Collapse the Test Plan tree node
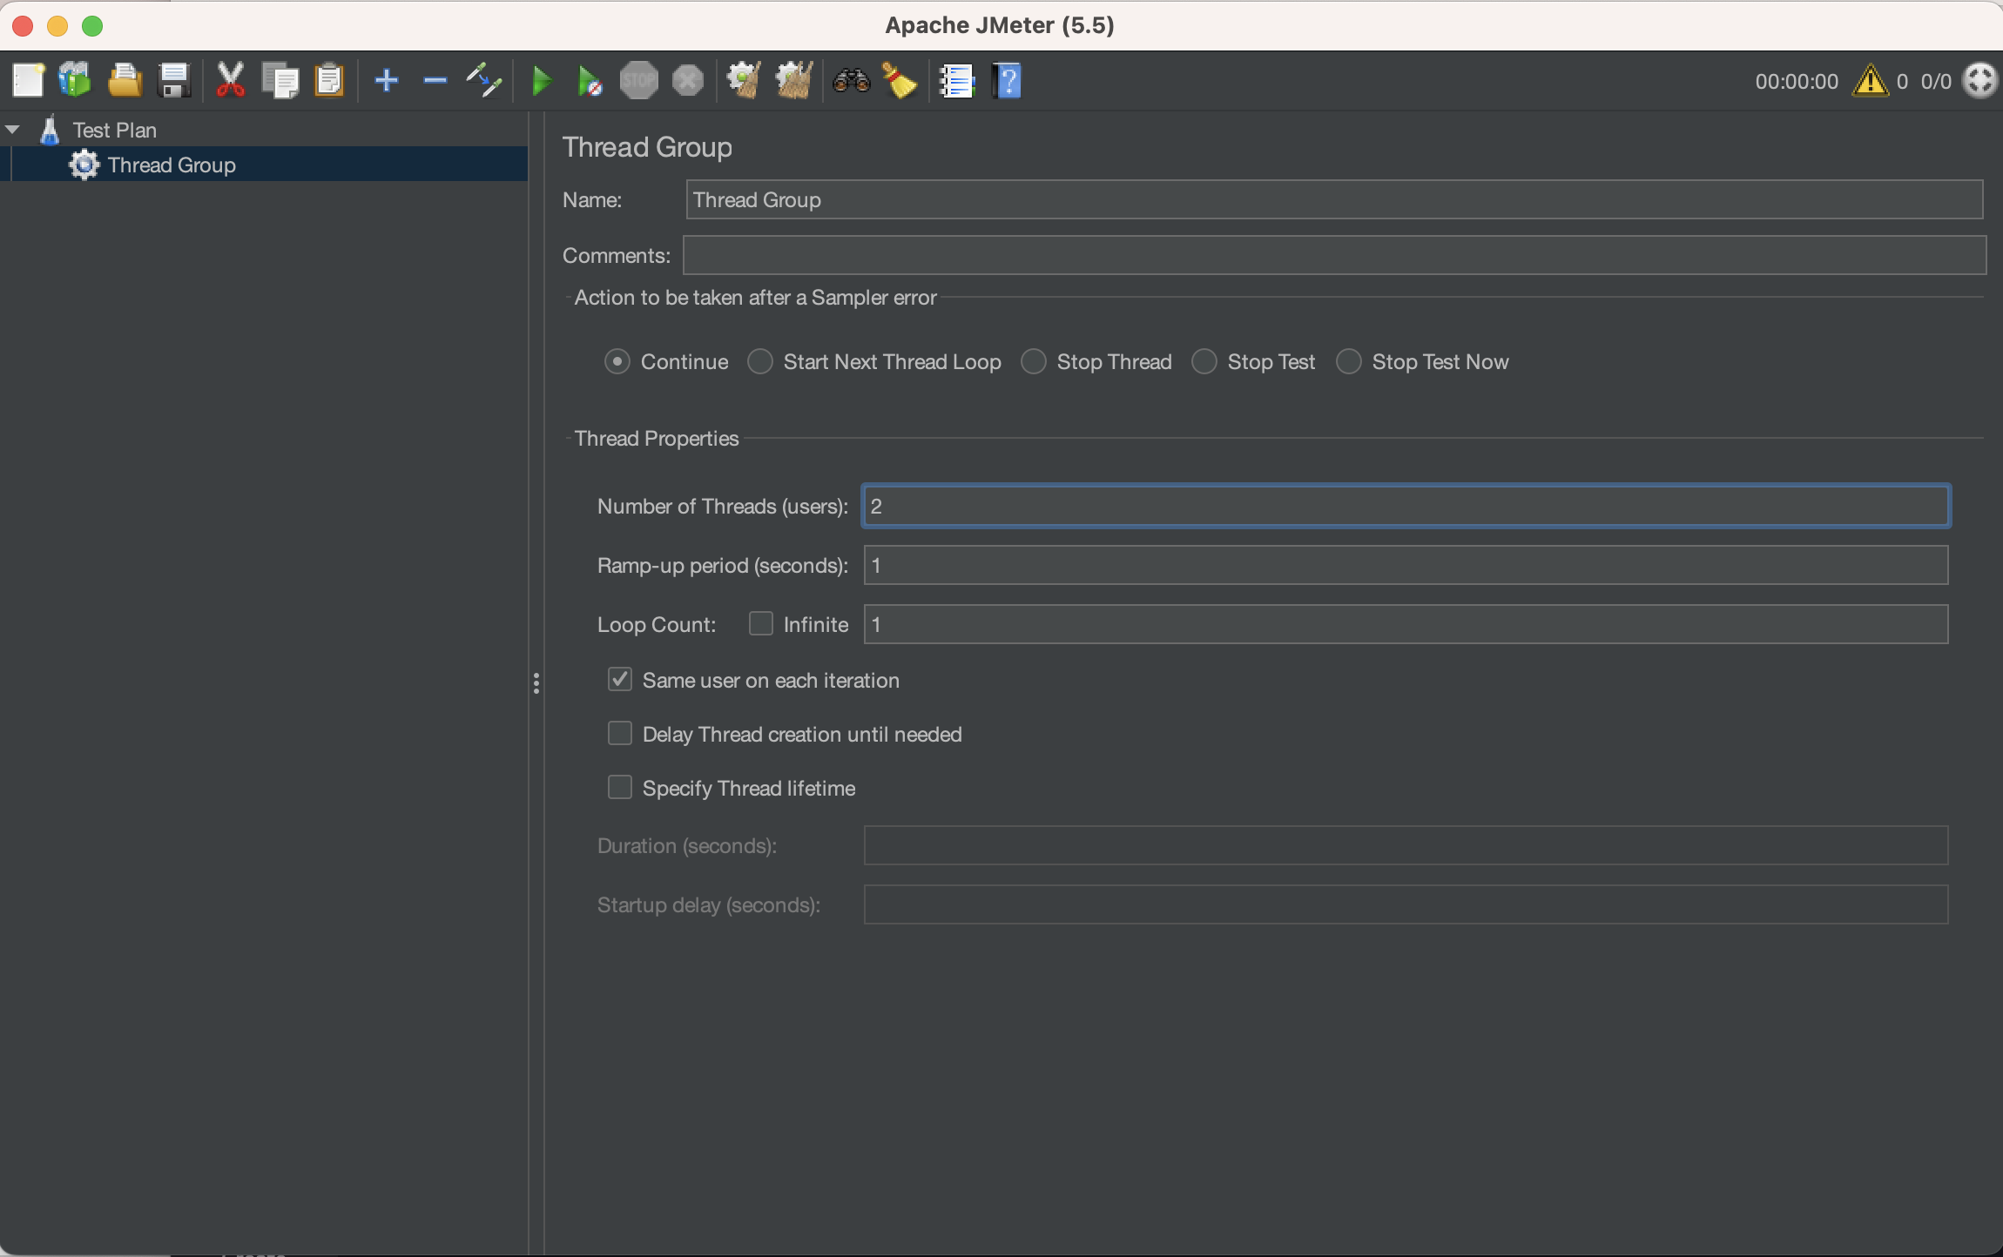 point(13,130)
